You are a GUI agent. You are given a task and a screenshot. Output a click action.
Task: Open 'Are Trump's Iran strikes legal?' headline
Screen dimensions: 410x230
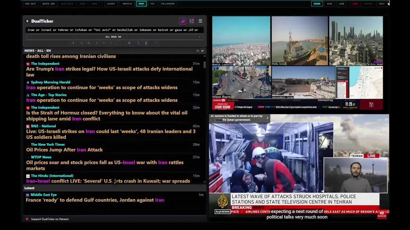click(x=109, y=72)
